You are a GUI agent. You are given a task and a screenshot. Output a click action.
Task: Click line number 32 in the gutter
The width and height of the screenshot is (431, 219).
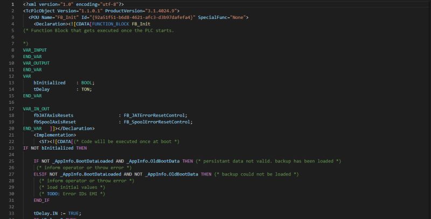pos(11,207)
